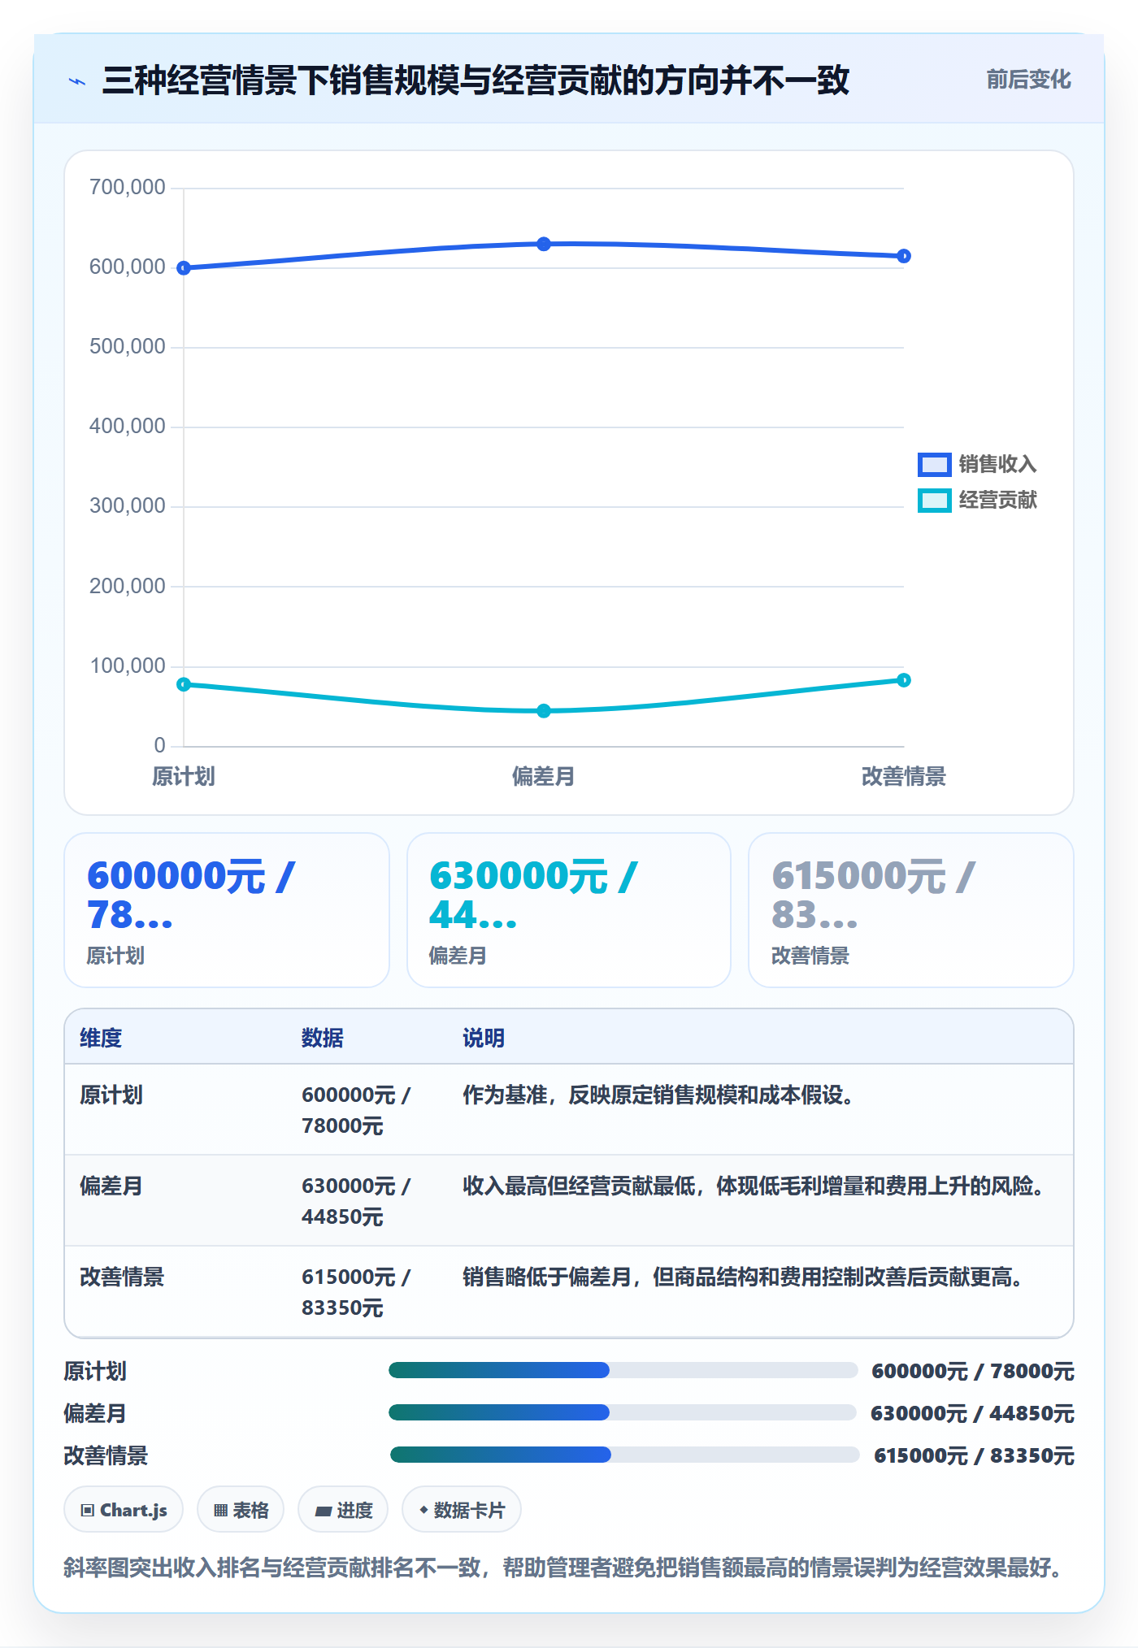Viewport: 1138px width, 1648px height.
Task: Click the square icon in Chart.js chip
Action: [x=88, y=1511]
